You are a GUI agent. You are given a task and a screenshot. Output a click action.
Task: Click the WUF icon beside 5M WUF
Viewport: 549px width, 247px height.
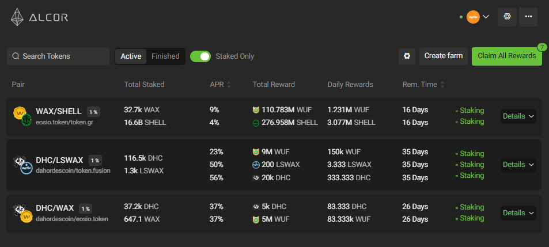click(256, 220)
